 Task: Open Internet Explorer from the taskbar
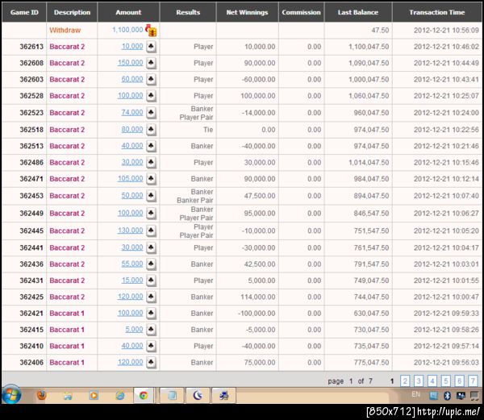(x=119, y=395)
